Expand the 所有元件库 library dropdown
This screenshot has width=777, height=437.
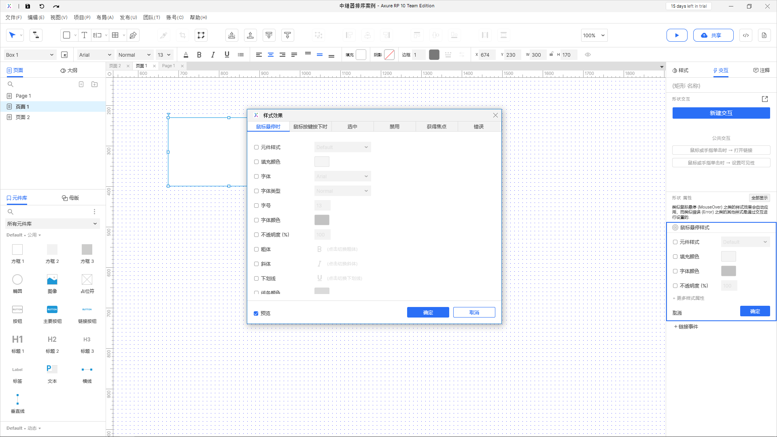(x=52, y=224)
